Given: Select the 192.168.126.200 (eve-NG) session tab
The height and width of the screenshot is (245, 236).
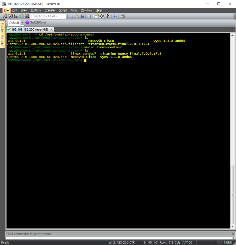Looking at the screenshot, I should click(30, 29).
